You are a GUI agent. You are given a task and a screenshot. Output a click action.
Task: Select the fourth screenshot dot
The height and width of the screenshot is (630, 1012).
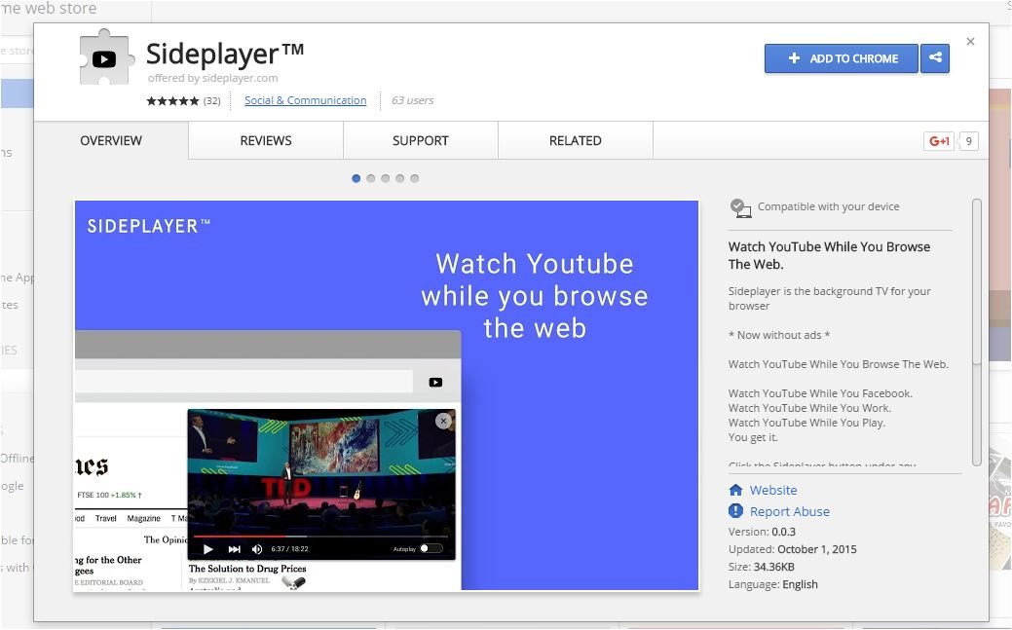pos(400,178)
